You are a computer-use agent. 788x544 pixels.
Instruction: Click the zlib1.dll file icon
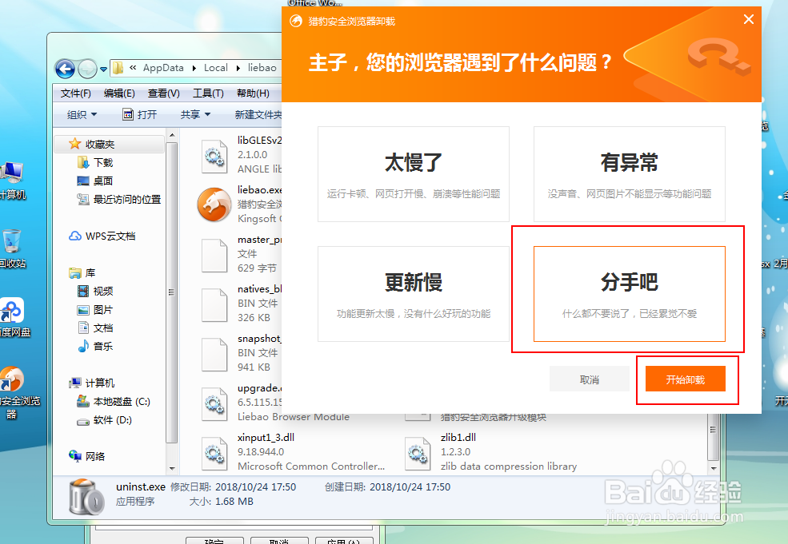[x=418, y=453]
